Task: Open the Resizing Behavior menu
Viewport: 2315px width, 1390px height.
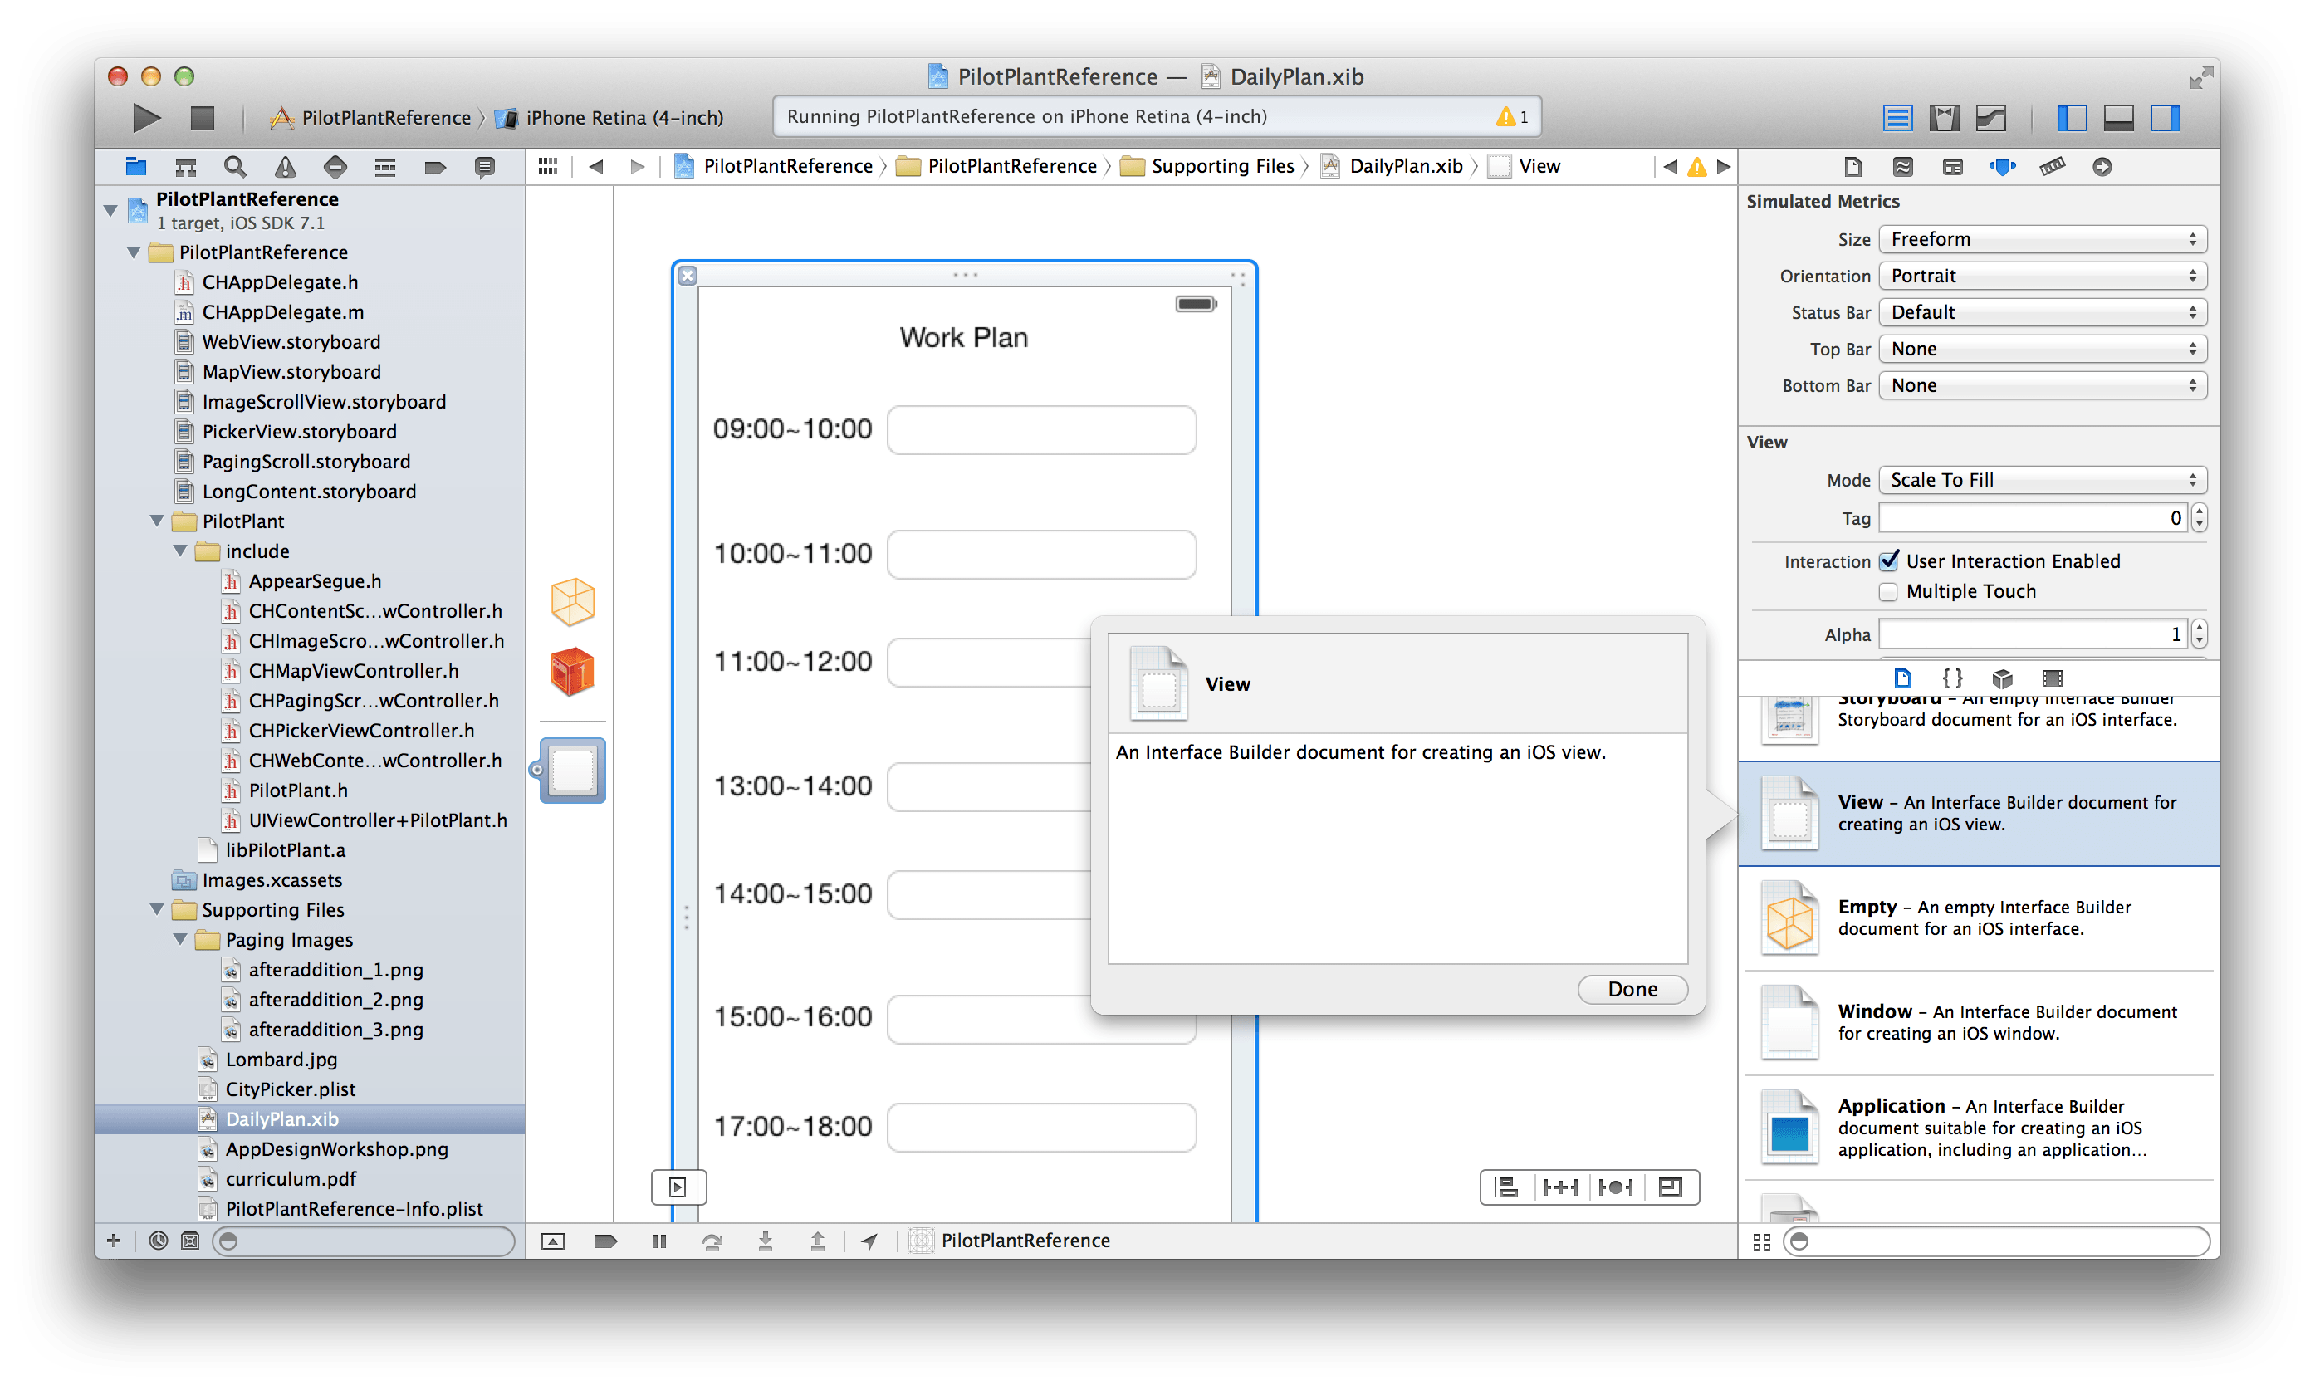Action: tap(1670, 1187)
